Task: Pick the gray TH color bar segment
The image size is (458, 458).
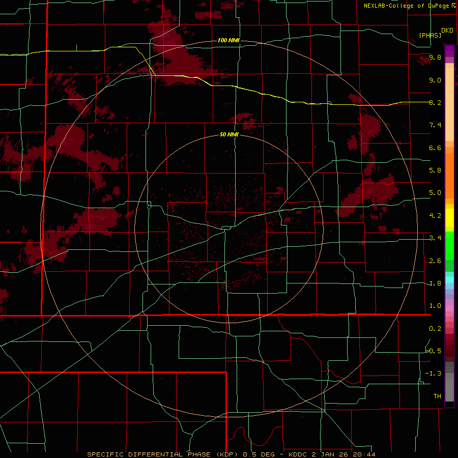Action: (x=449, y=390)
